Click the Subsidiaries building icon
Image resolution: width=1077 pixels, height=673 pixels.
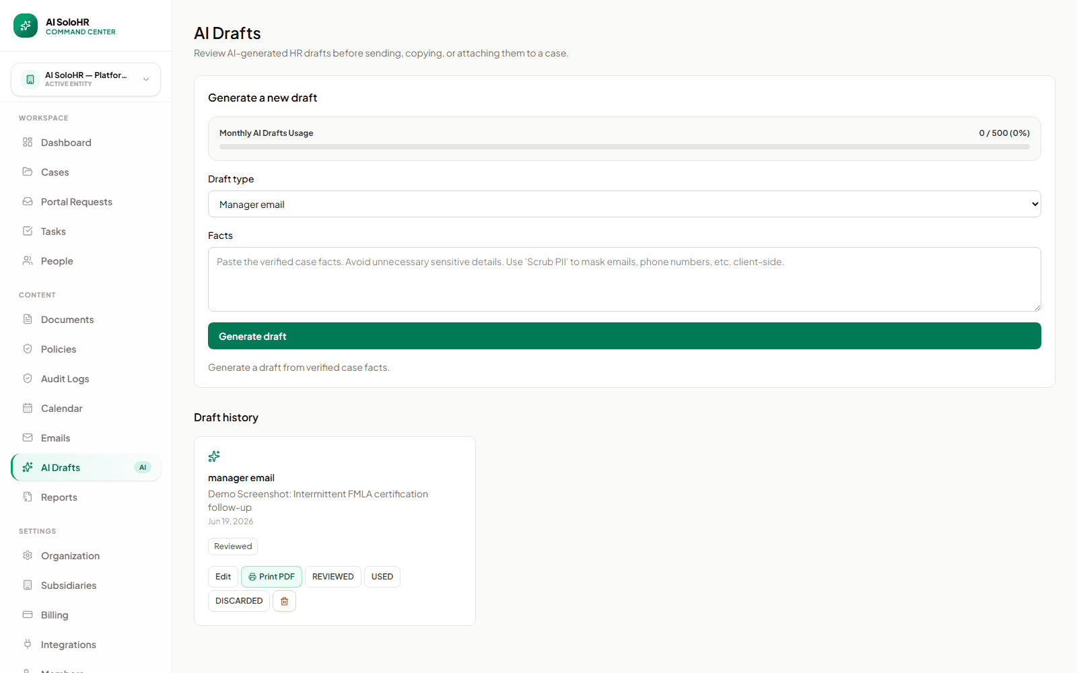pyautogui.click(x=28, y=585)
